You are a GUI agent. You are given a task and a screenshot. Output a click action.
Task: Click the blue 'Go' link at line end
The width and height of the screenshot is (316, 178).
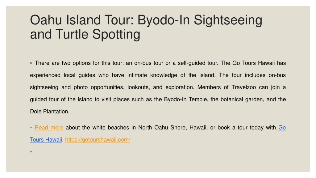pyautogui.click(x=282, y=128)
